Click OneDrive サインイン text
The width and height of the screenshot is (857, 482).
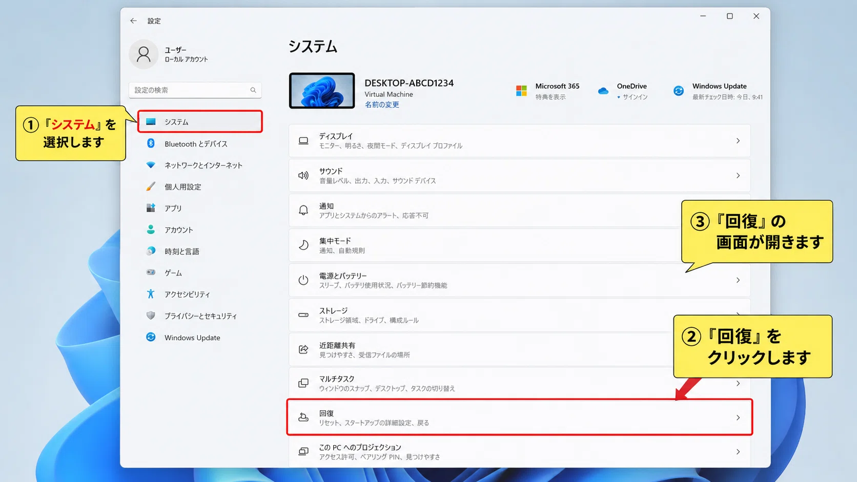tap(635, 97)
